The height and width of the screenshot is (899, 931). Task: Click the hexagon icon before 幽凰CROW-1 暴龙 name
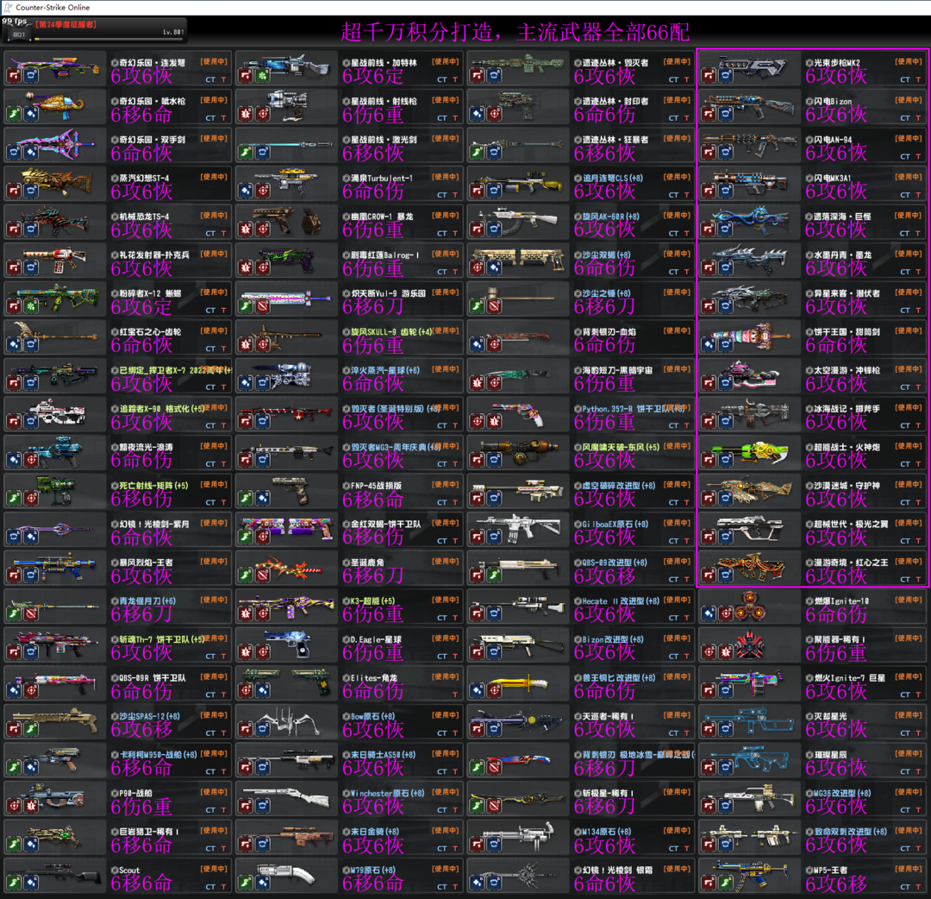pos(346,217)
